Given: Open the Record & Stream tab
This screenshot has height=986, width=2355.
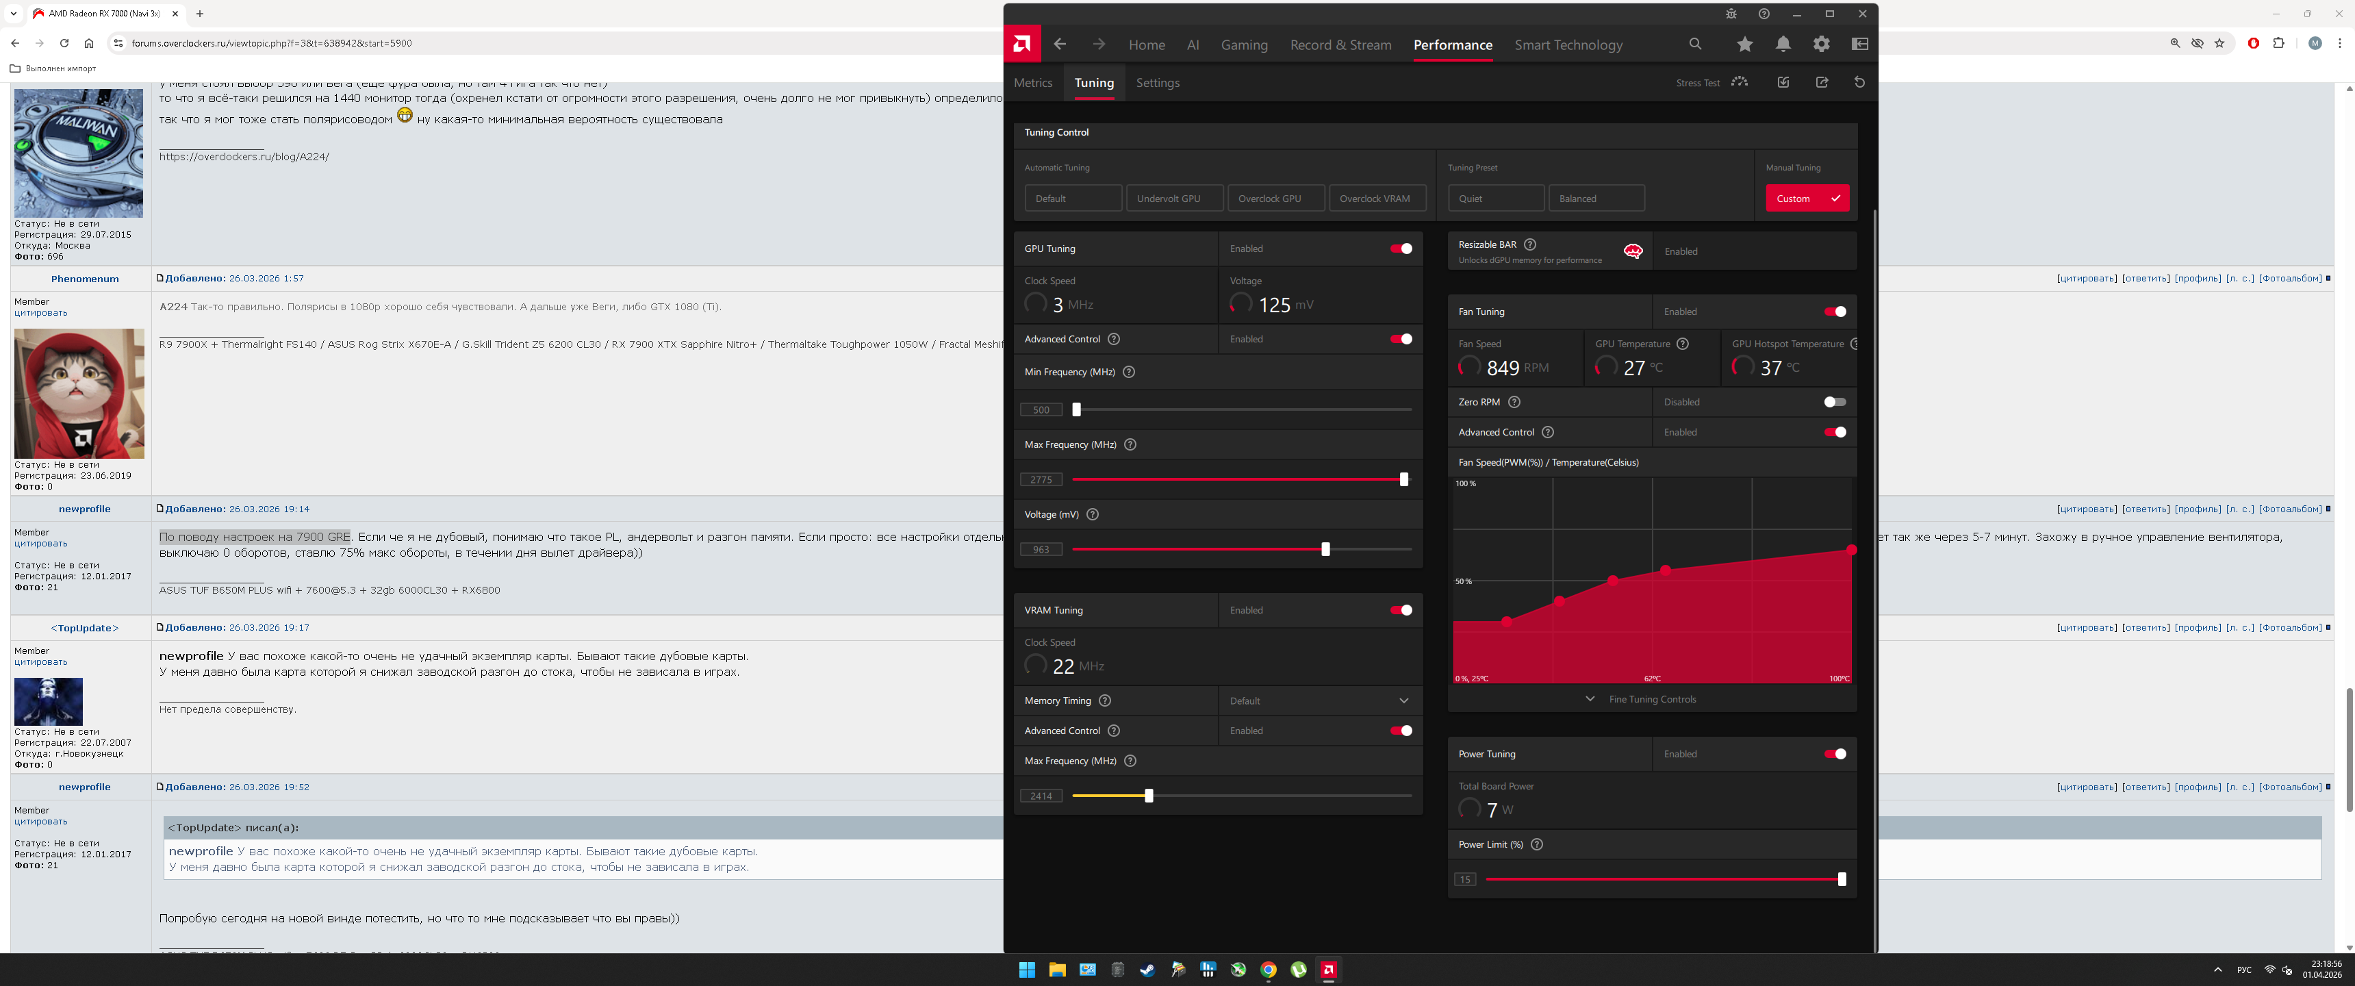Looking at the screenshot, I should point(1341,45).
